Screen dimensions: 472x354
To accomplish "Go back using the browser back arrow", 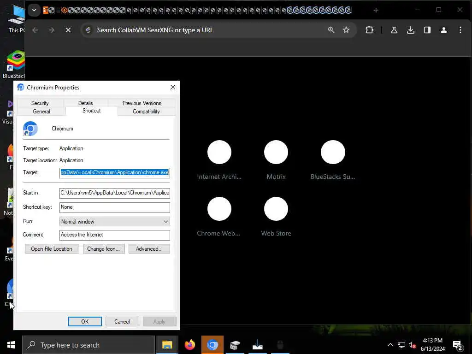I will pos(35,30).
